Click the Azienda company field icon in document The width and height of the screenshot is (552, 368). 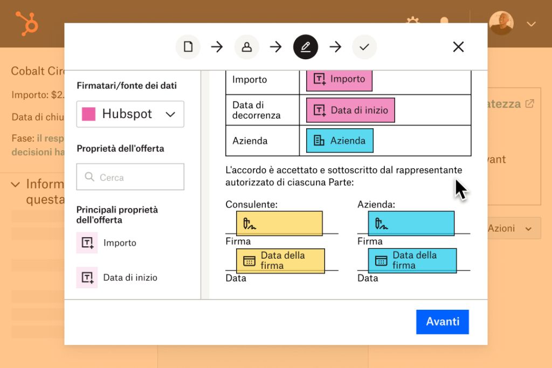[x=320, y=141]
